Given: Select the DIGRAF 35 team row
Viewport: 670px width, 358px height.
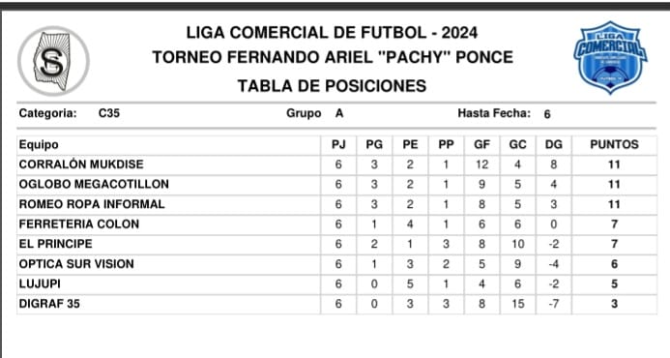Looking at the screenshot, I should [x=336, y=304].
